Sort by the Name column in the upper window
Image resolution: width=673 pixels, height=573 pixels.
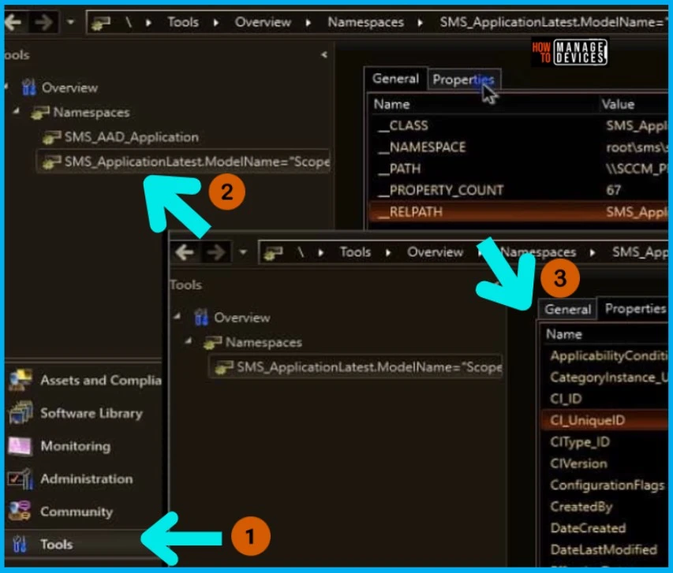pos(391,104)
